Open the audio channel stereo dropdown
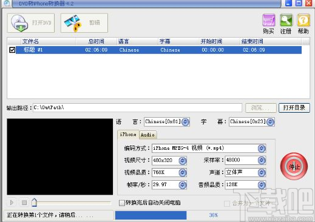Screen dimensions: 315x222 click(x=262, y=172)
